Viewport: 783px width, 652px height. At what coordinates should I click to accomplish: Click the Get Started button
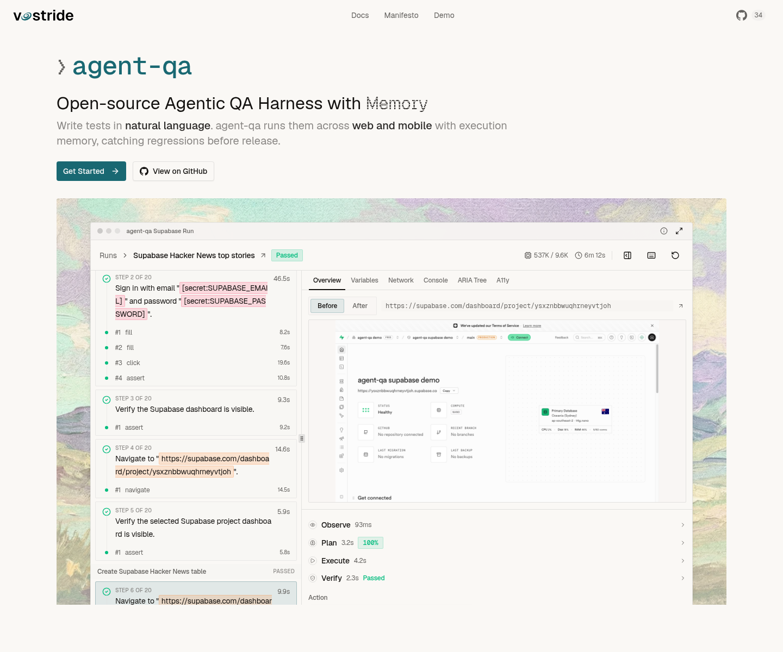pyautogui.click(x=91, y=171)
